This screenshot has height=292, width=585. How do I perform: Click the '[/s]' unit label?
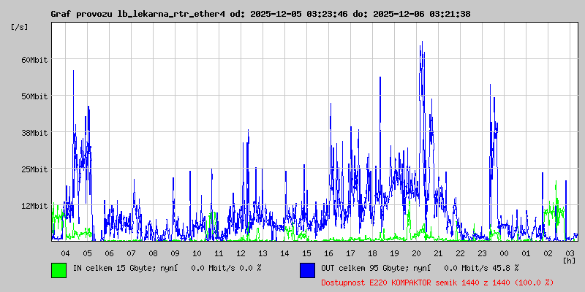(x=20, y=27)
